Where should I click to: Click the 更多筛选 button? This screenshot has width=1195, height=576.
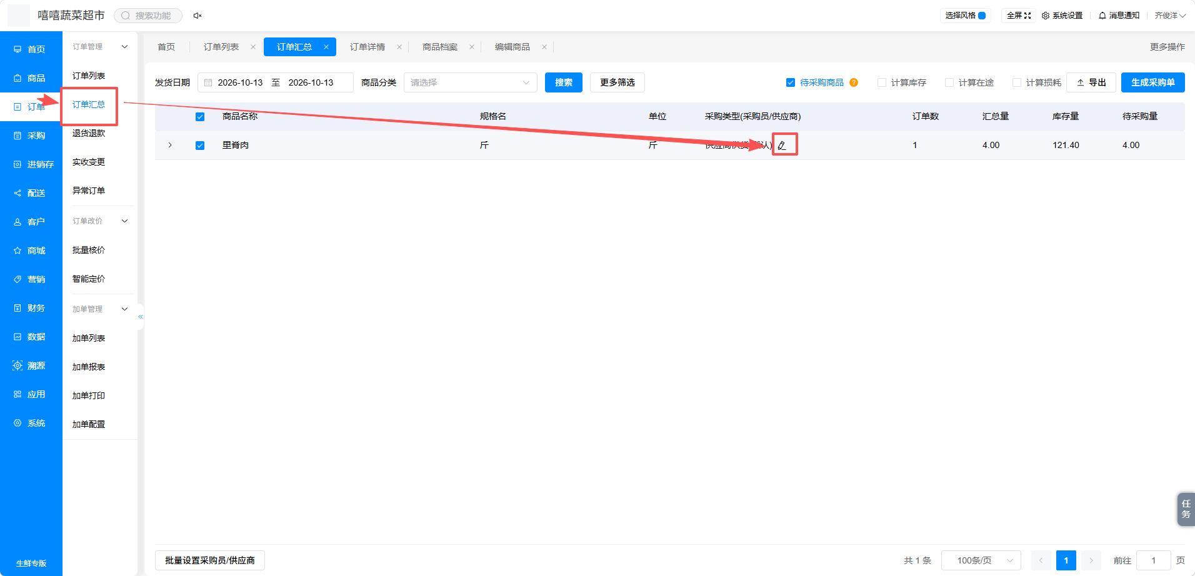617,82
